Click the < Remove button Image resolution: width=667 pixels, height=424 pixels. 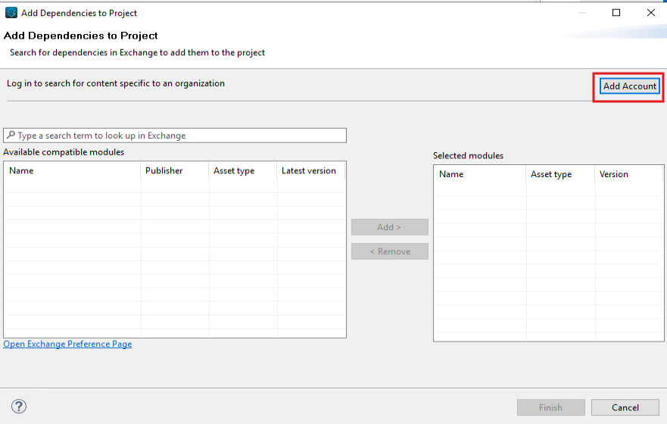[389, 251]
